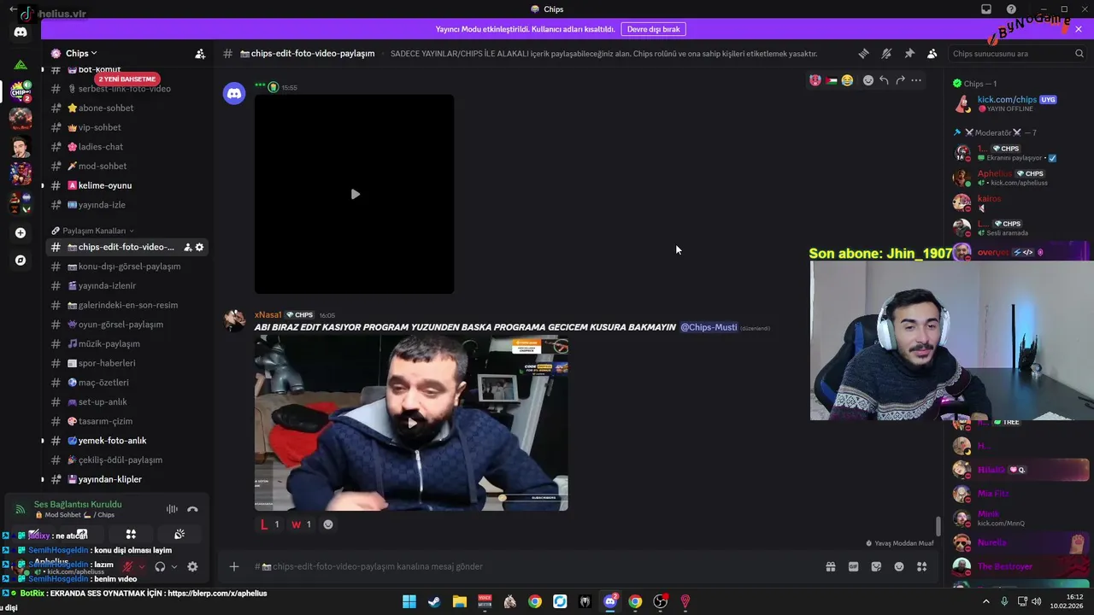Open the Threads icon in the channel header
The height and width of the screenshot is (615, 1094).
point(863,54)
